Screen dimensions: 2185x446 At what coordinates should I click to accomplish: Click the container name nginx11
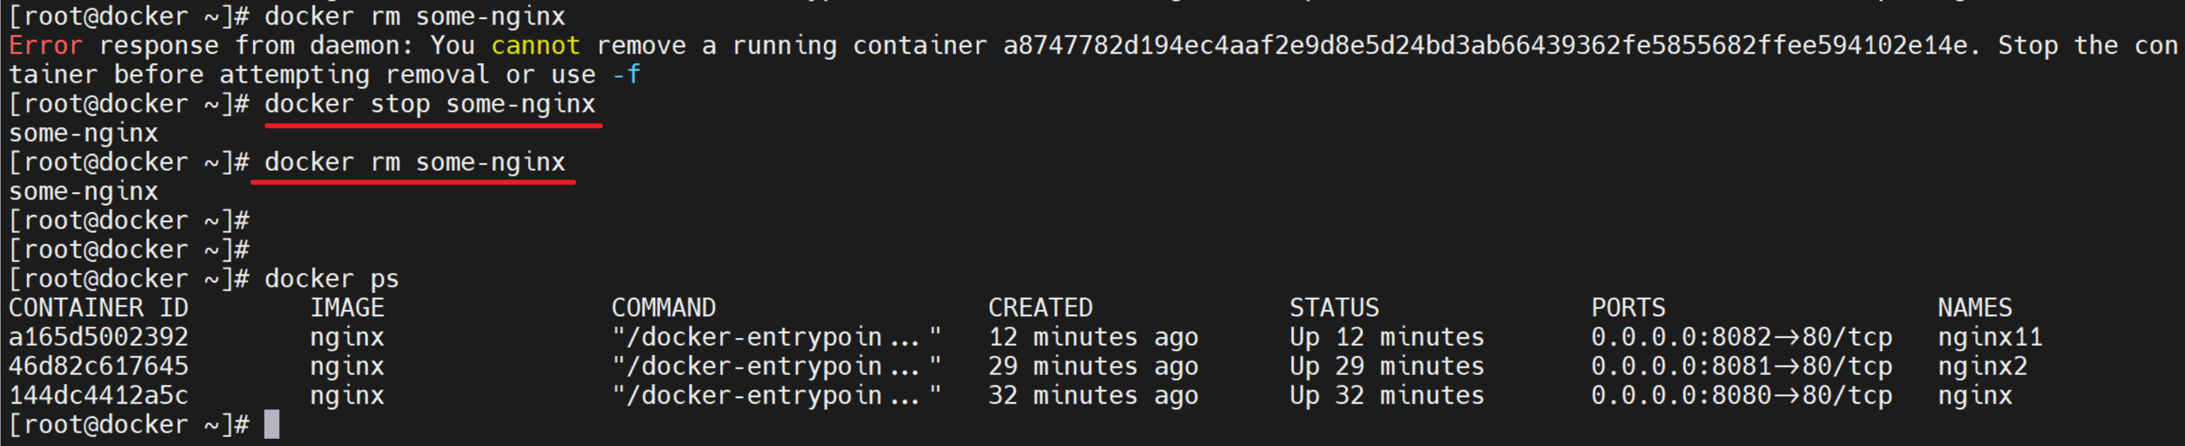1989,337
